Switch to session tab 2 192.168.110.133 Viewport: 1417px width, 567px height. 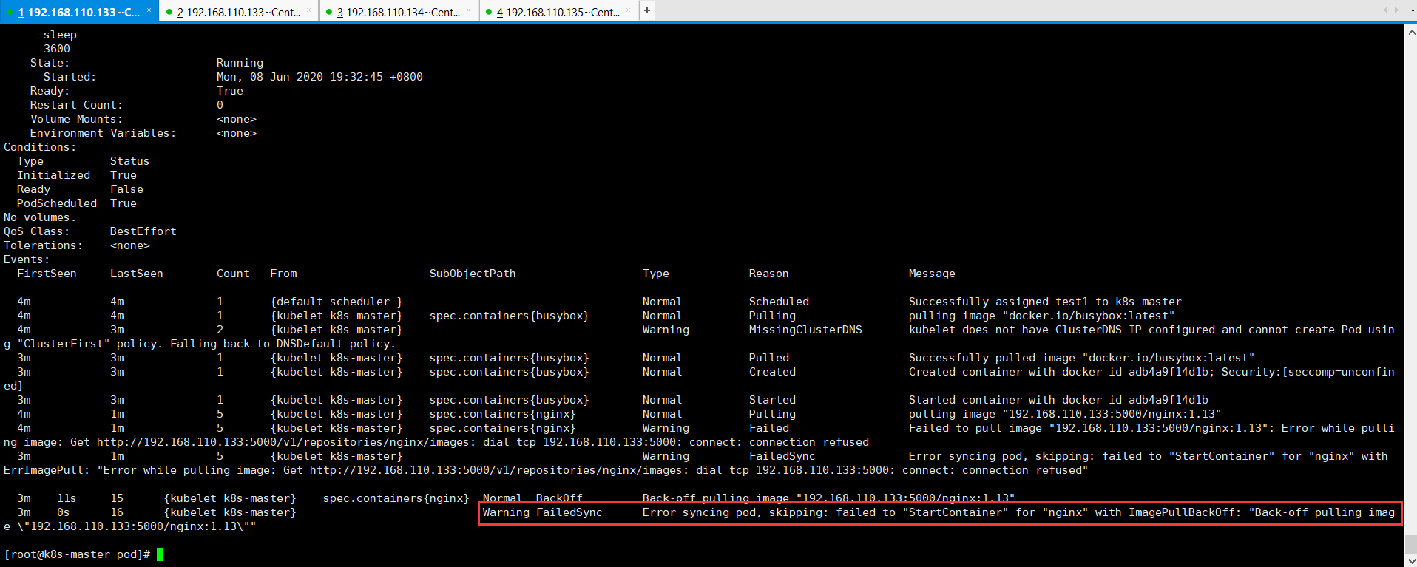[x=238, y=12]
